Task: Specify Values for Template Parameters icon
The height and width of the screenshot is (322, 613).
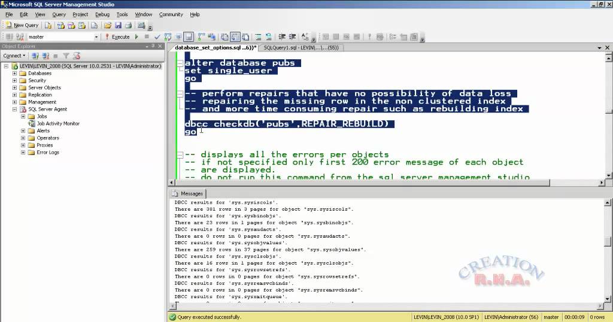Action: coord(305,37)
